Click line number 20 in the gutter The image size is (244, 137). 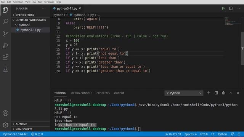click(x=58, y=71)
